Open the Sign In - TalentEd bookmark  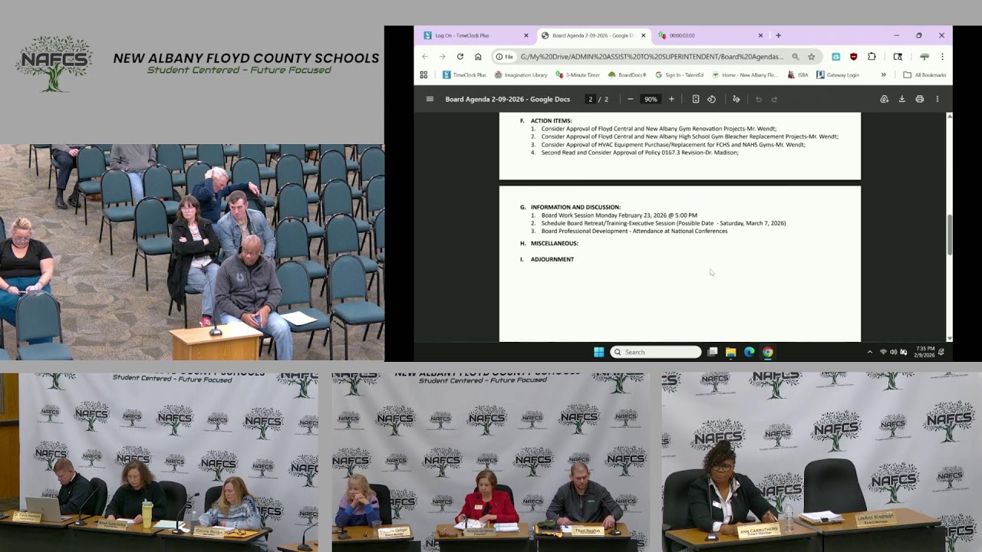(x=679, y=75)
